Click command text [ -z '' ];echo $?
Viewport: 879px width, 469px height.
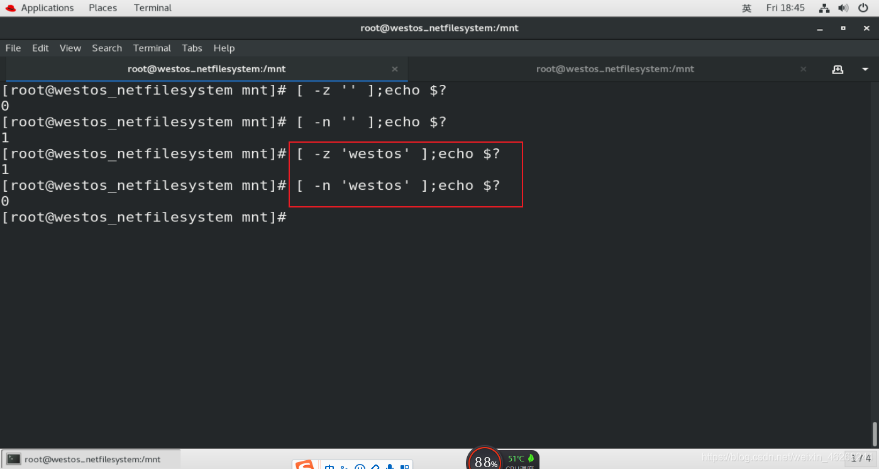(372, 90)
